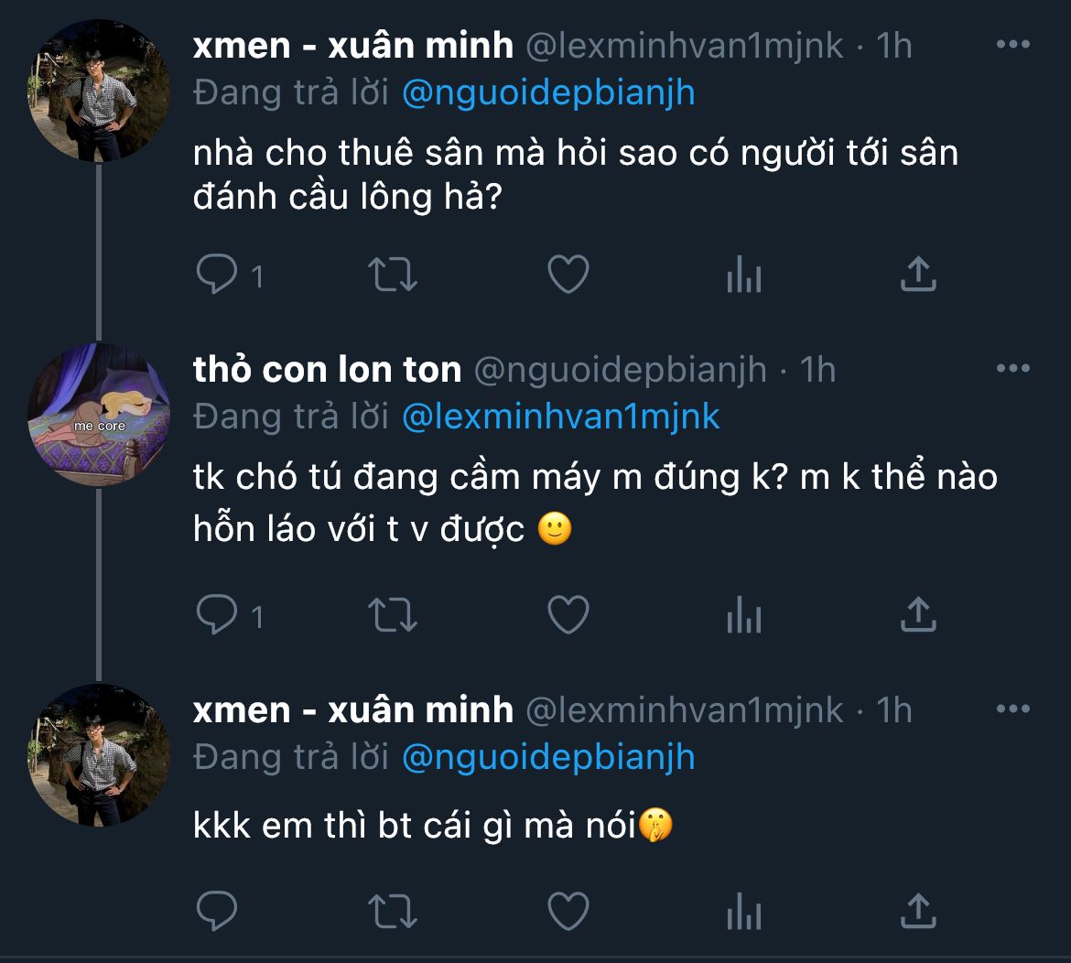
Task: Like the last 'kkk em thì bt' tweet
Action: click(568, 911)
